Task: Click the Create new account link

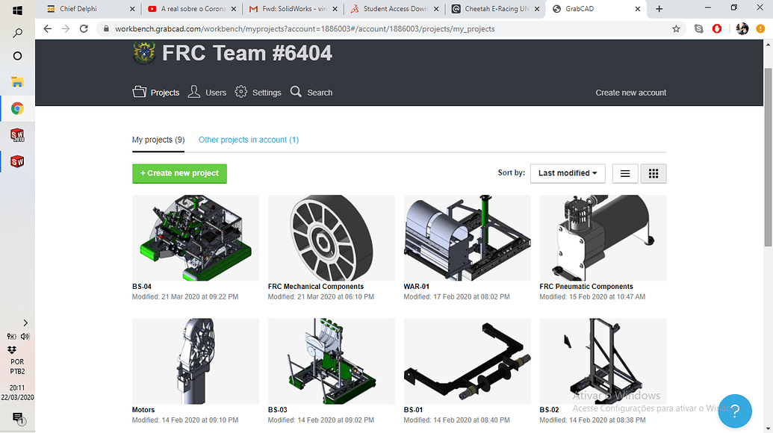Action: [630, 93]
